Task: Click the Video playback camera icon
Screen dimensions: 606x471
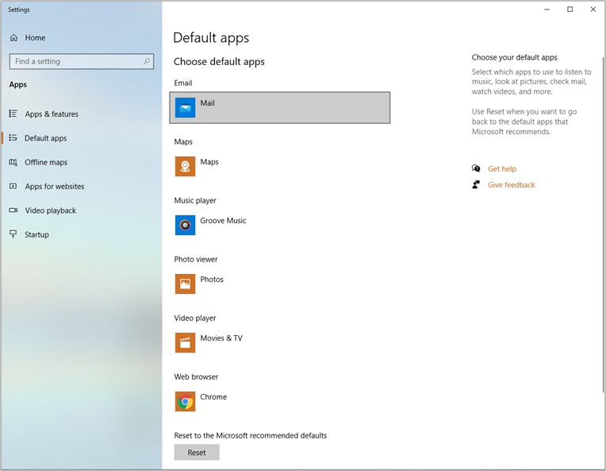Action: click(x=13, y=210)
